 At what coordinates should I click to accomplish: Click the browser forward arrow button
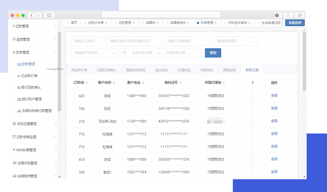point(38,15)
